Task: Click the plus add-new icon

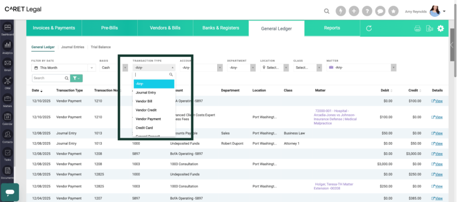Action: (354, 11)
